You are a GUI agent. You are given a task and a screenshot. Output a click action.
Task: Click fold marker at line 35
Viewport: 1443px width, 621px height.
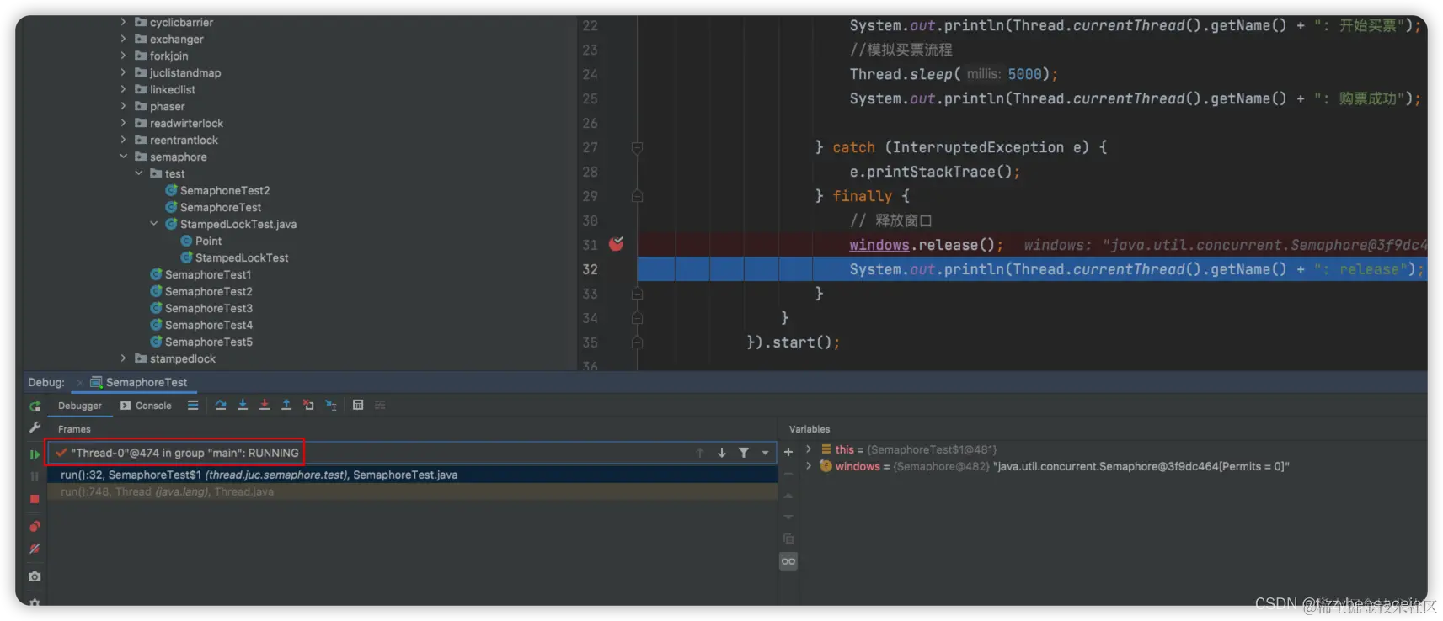[637, 342]
